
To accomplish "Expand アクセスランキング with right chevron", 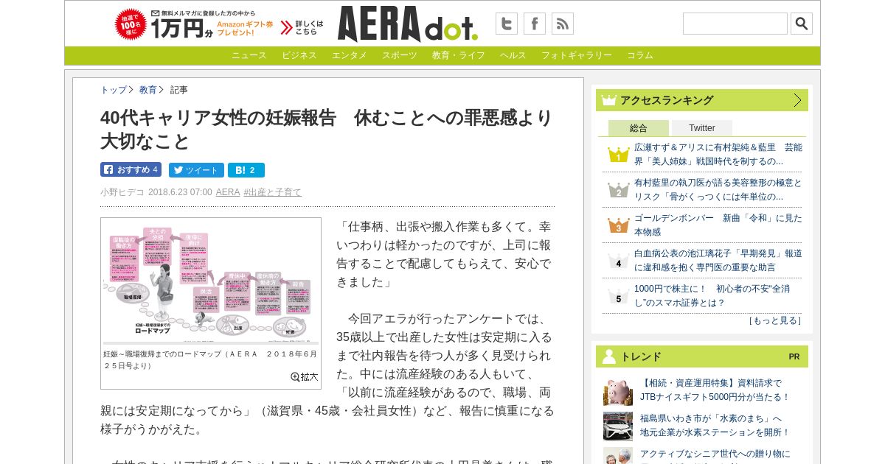I will [797, 100].
